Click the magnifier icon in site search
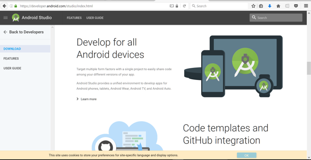 (254, 17)
